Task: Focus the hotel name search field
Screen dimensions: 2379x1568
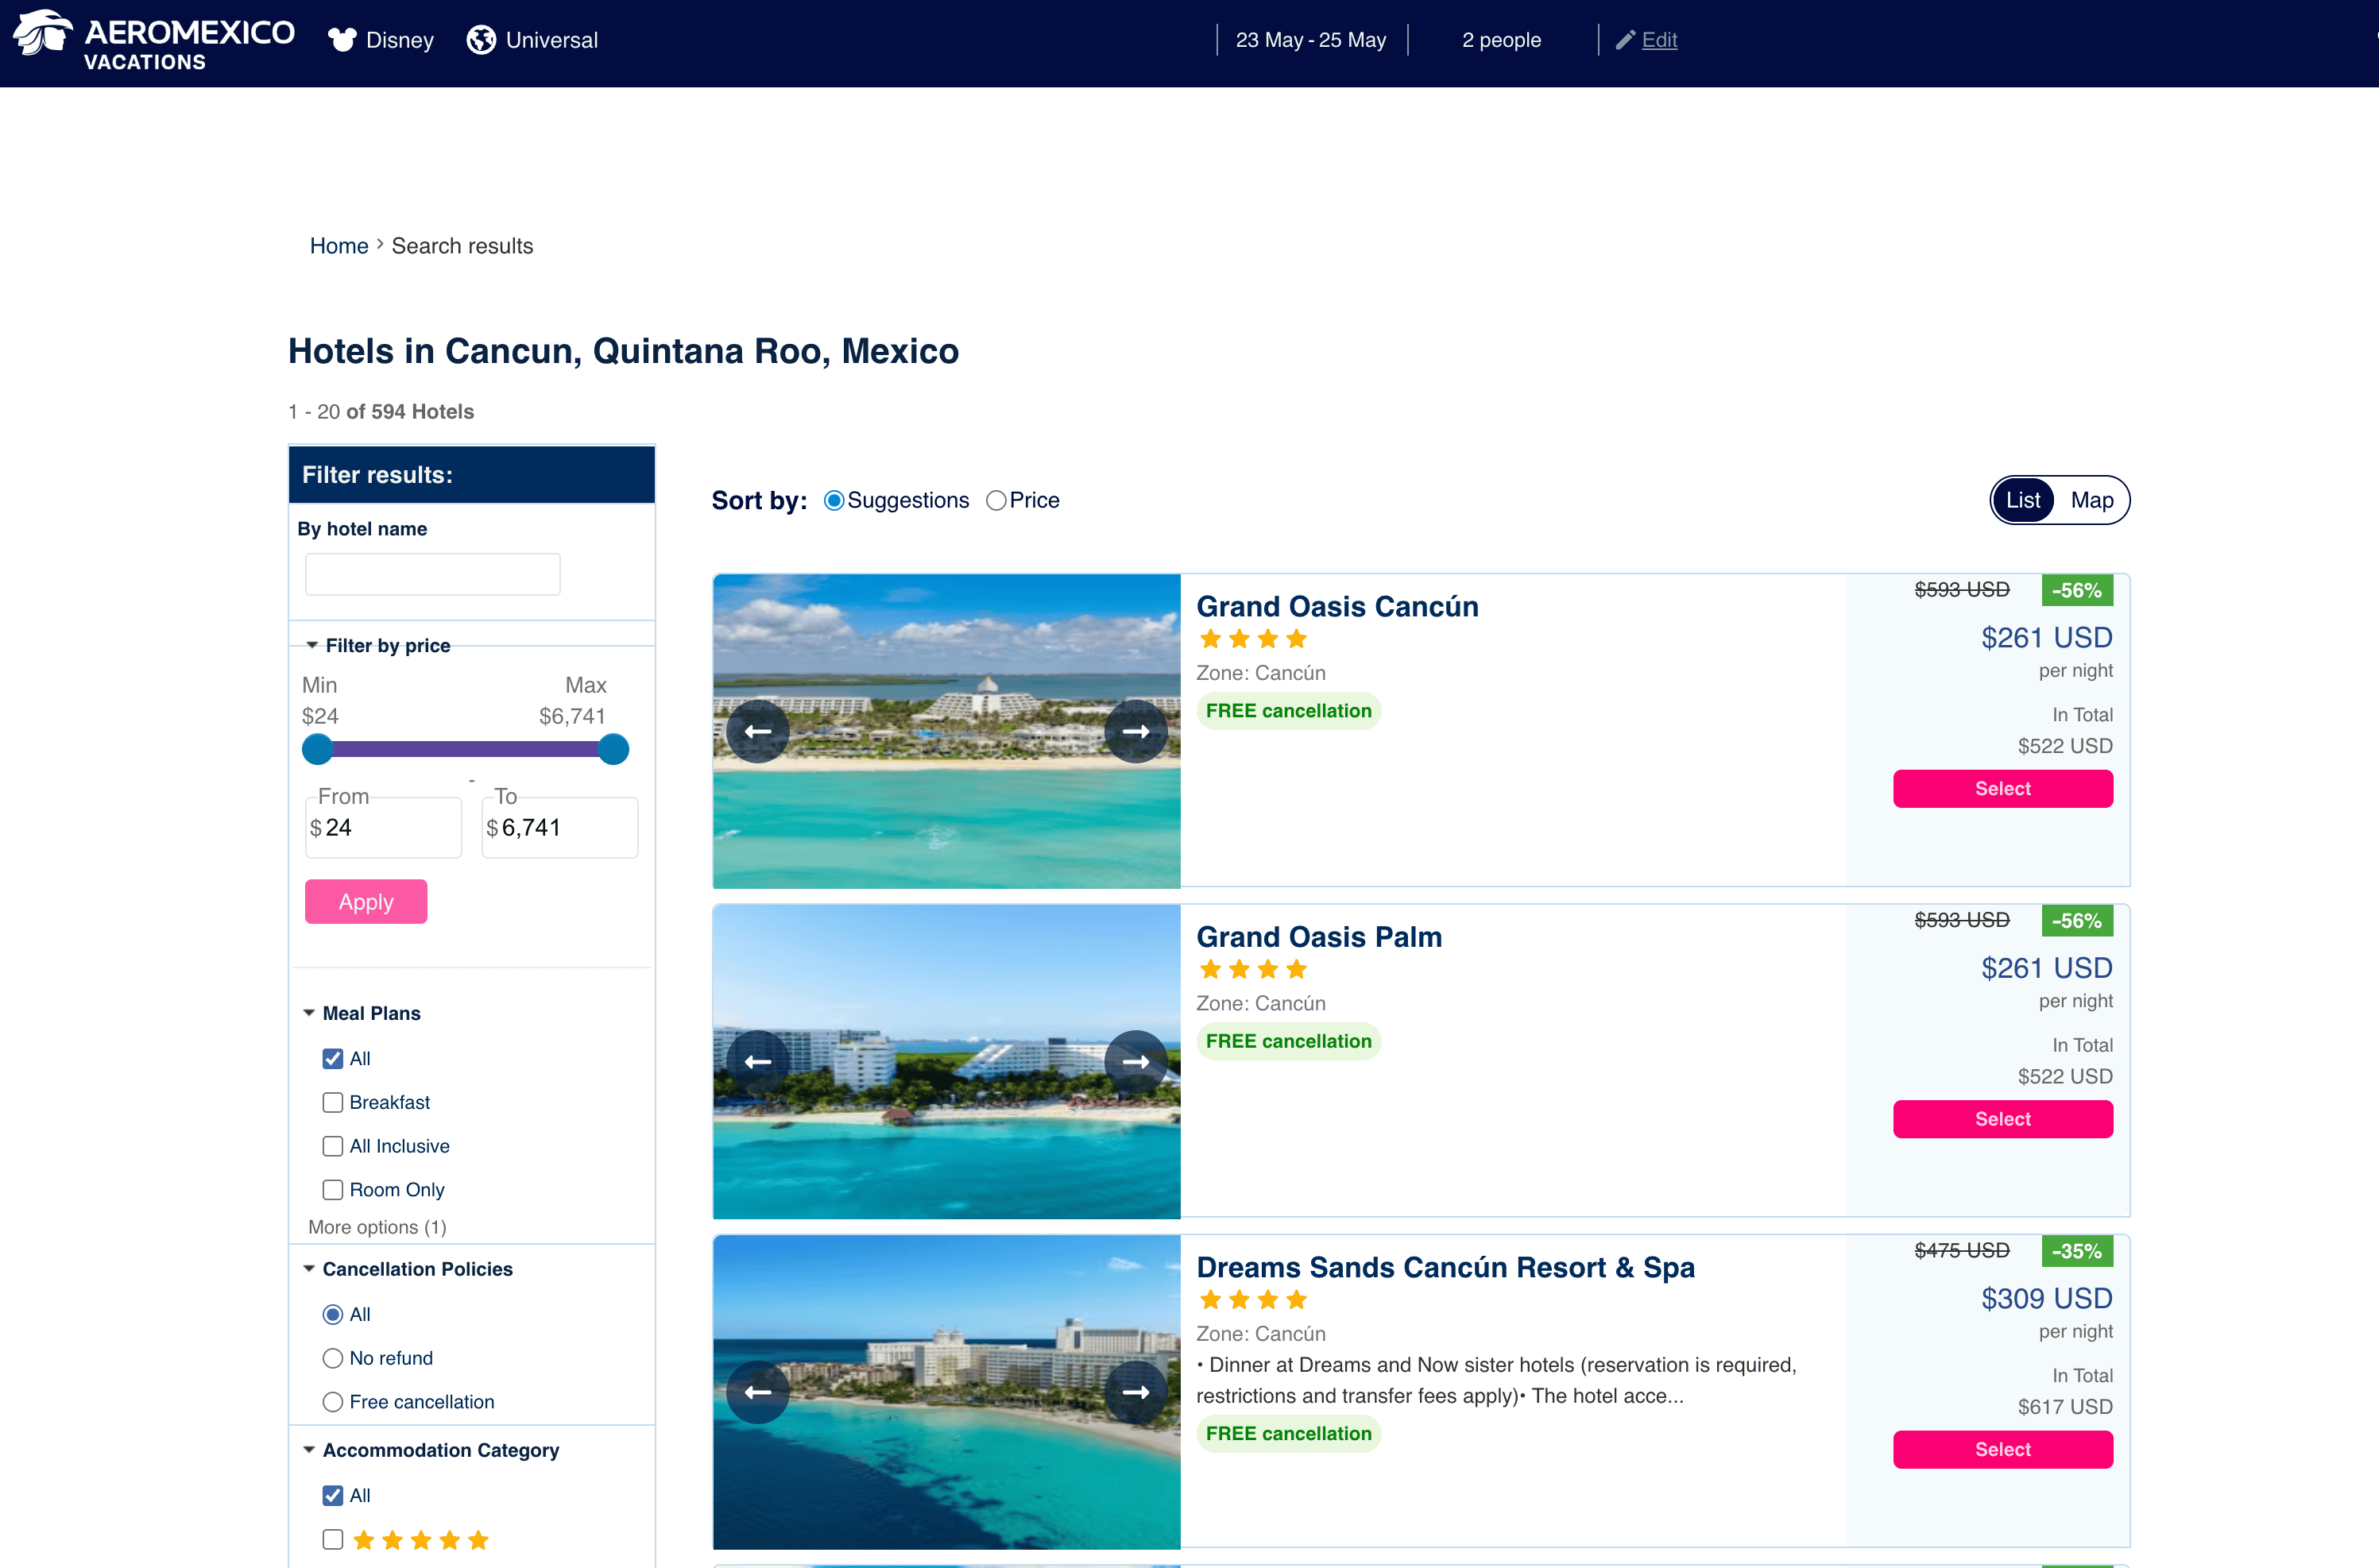Action: tap(432, 574)
